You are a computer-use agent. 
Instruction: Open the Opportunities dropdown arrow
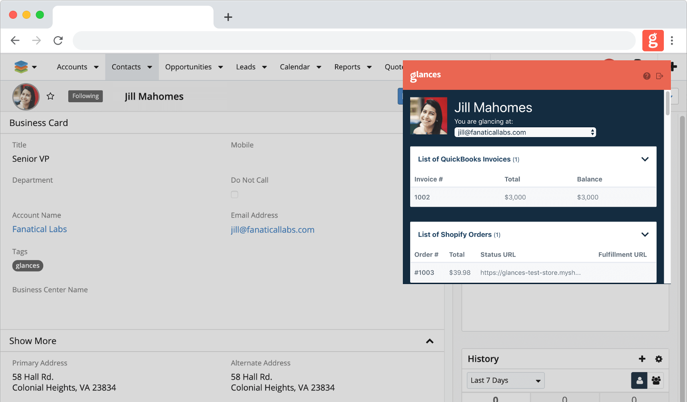coord(221,67)
